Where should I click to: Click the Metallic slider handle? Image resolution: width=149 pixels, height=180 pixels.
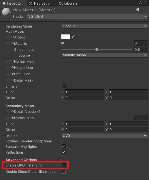coord(63,43)
